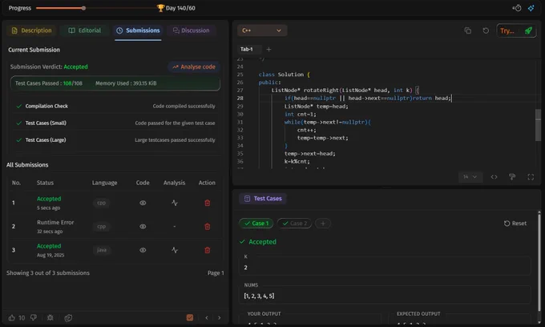Add a new test case with plus
This screenshot has height=327, width=545.
tap(323, 224)
